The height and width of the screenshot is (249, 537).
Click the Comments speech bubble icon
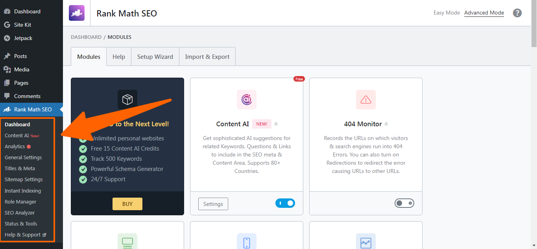7,96
